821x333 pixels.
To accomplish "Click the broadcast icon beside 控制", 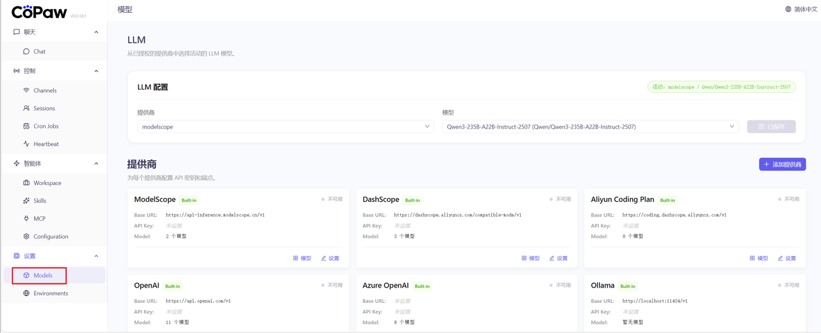I will (x=17, y=70).
